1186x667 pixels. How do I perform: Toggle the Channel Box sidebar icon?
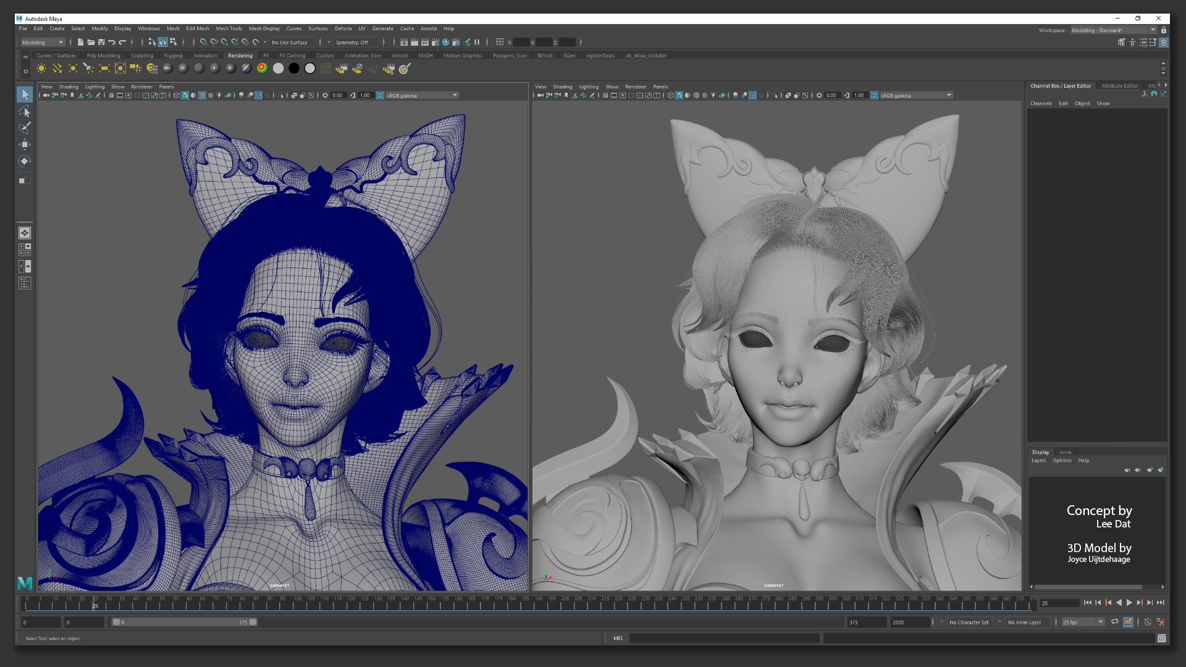coord(1164,42)
